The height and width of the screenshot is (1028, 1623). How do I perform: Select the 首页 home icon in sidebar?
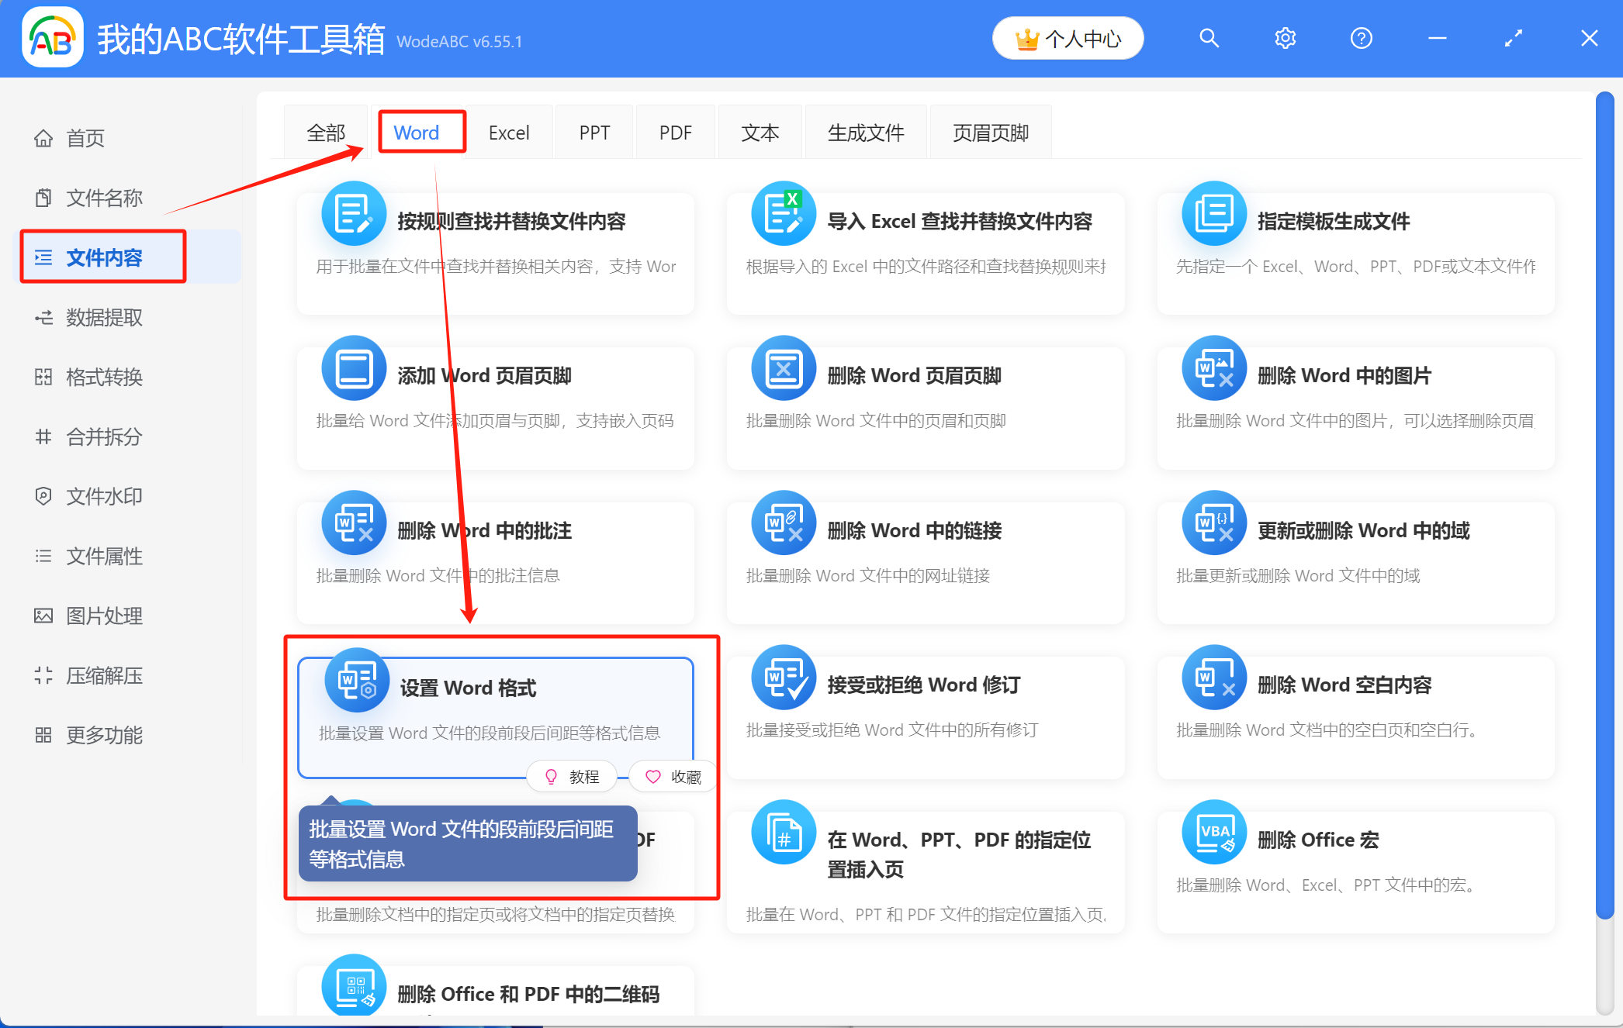pyautogui.click(x=43, y=137)
